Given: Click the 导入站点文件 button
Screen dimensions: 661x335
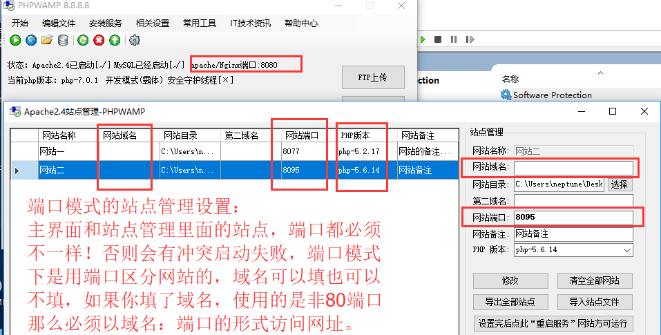Looking at the screenshot, I should click(595, 302).
